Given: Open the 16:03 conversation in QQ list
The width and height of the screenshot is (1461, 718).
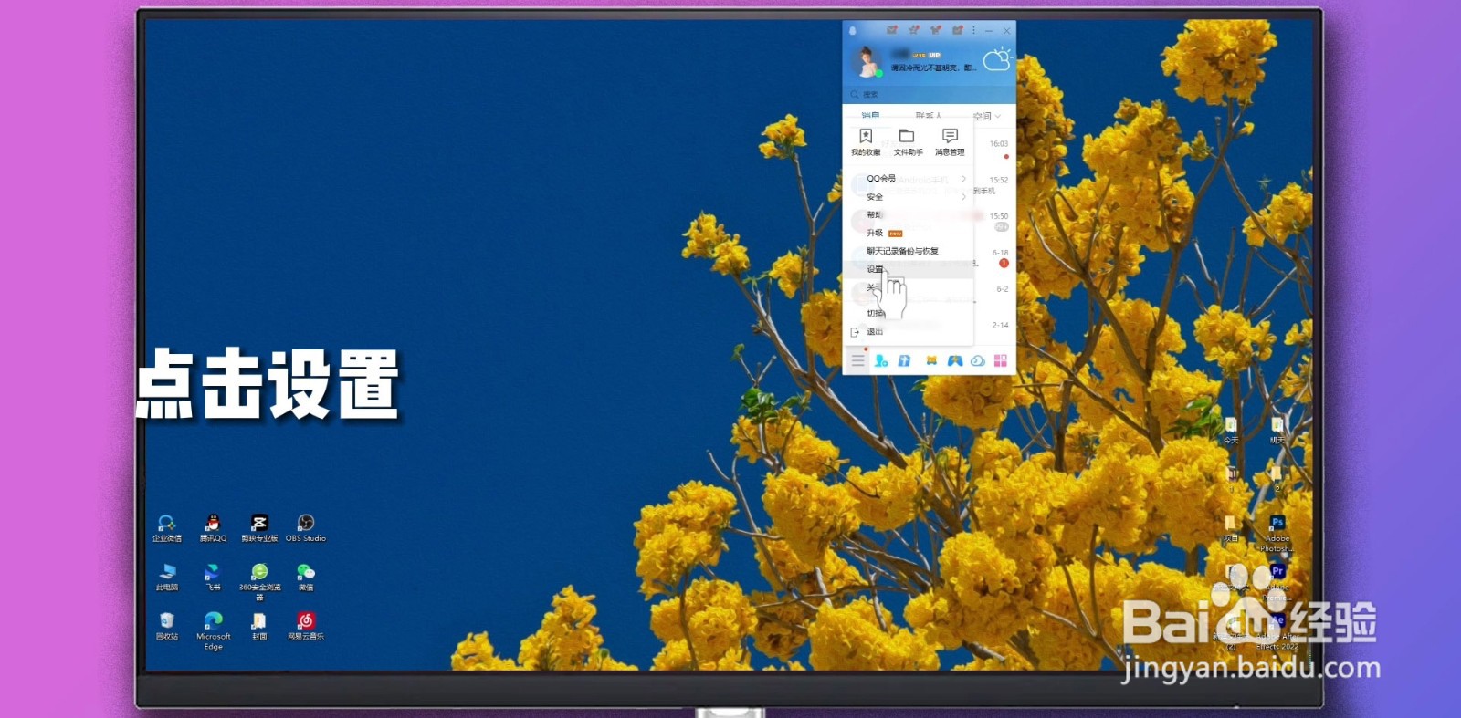Looking at the screenshot, I should pyautogui.click(x=994, y=148).
